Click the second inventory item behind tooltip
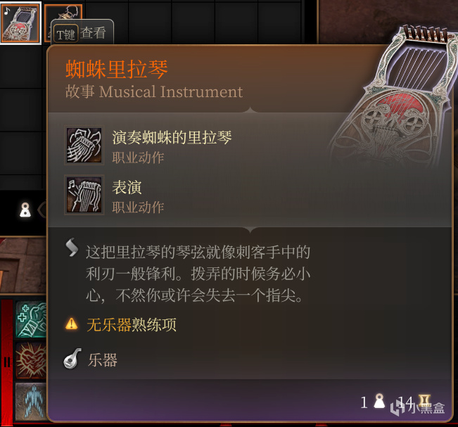The height and width of the screenshot is (427, 458). (x=64, y=12)
